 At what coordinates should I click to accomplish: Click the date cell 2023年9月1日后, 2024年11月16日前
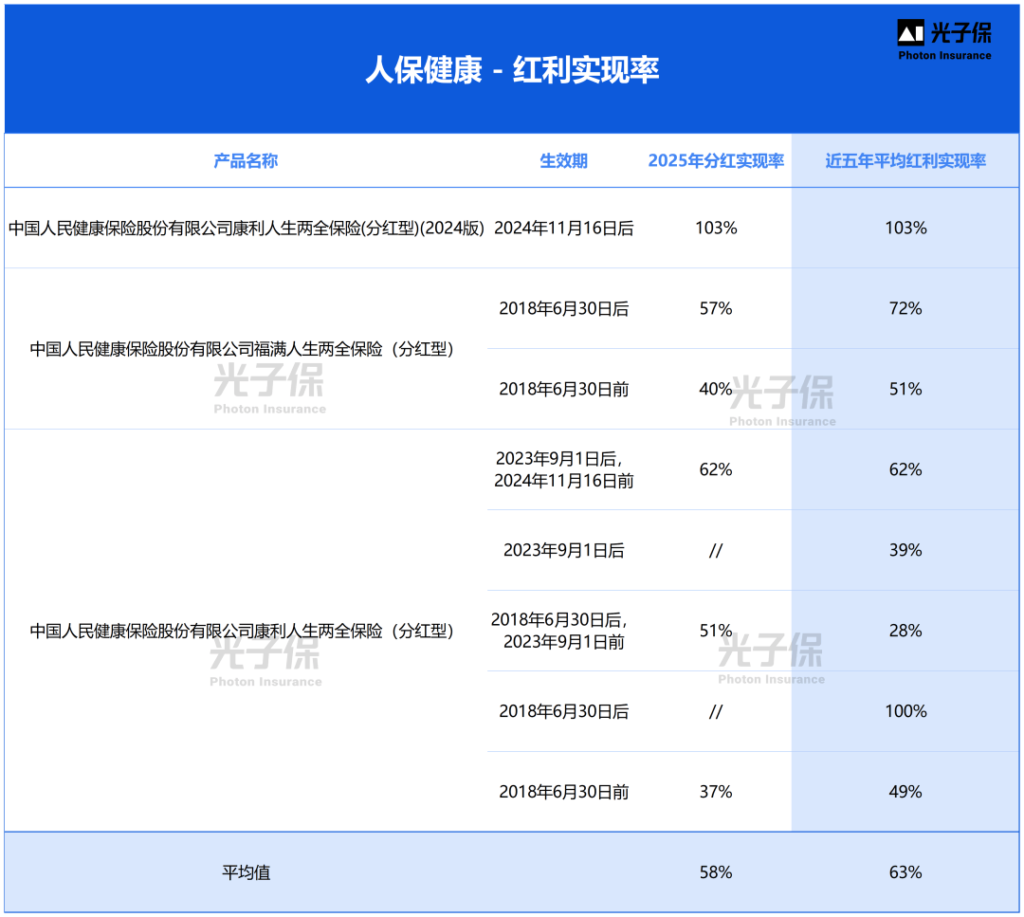(563, 469)
